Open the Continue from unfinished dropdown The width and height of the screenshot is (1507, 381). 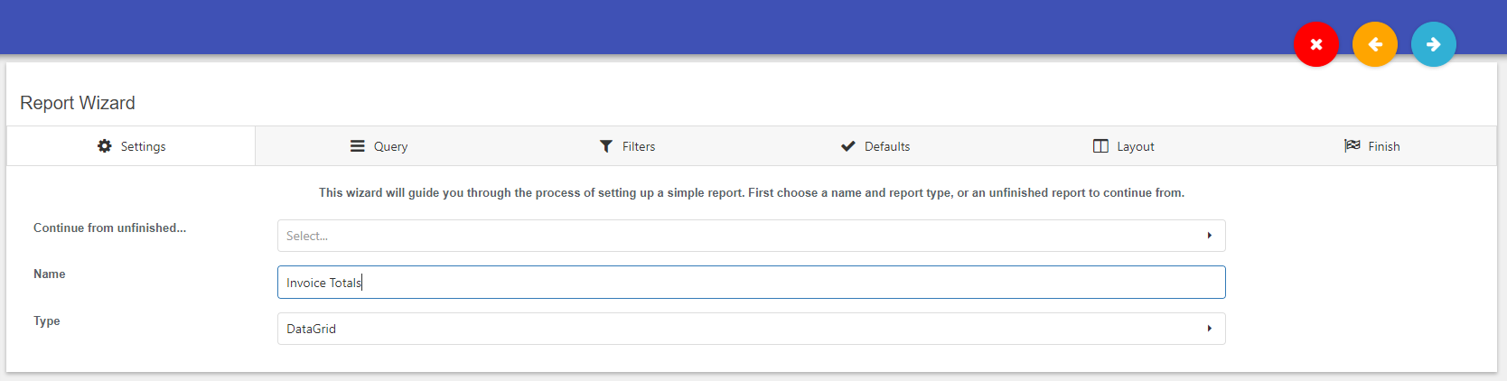[751, 236]
